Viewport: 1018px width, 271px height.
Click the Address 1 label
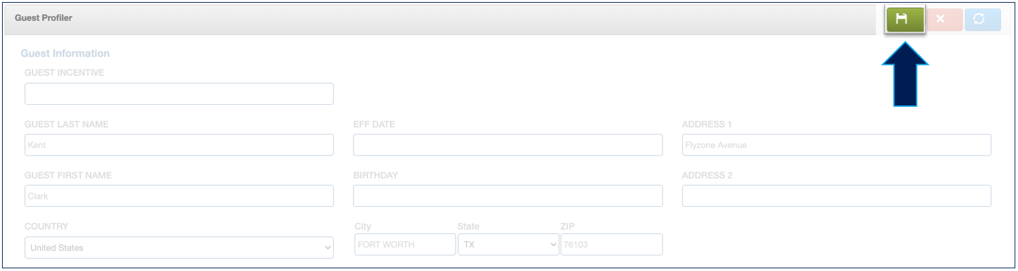[x=707, y=124]
